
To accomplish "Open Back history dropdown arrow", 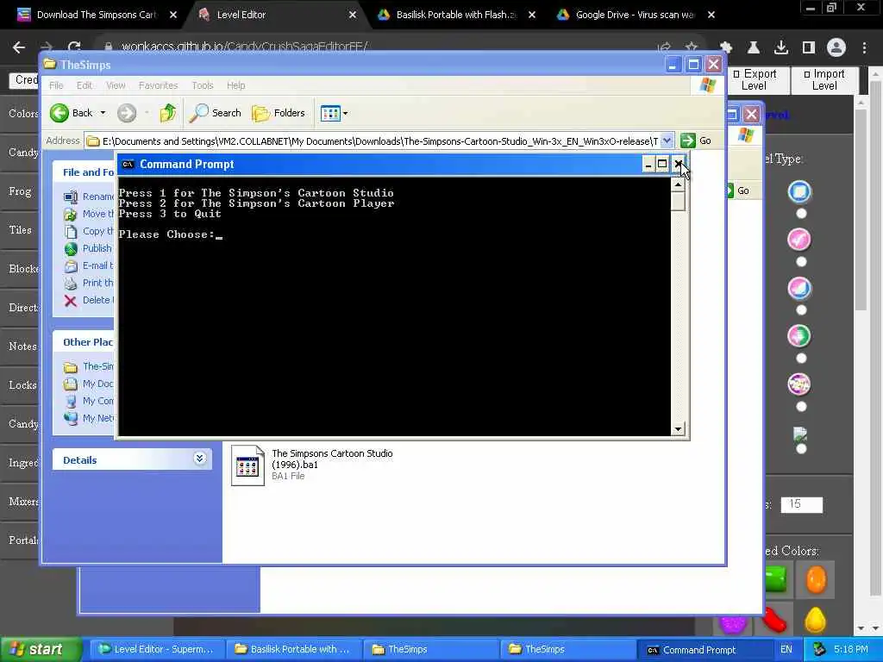I will click(x=103, y=113).
